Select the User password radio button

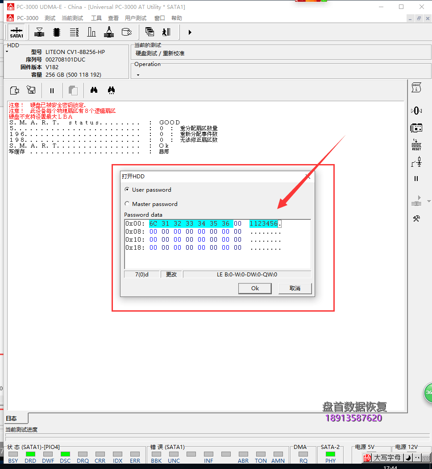(127, 189)
